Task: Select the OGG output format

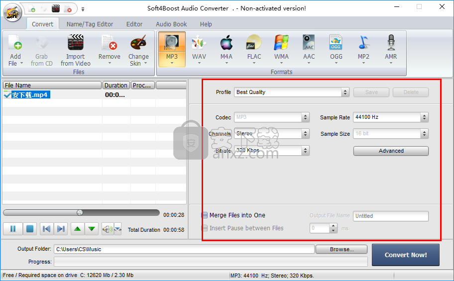Action: pos(336,49)
